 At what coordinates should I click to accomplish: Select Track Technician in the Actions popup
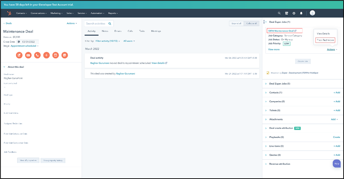click(x=325, y=40)
